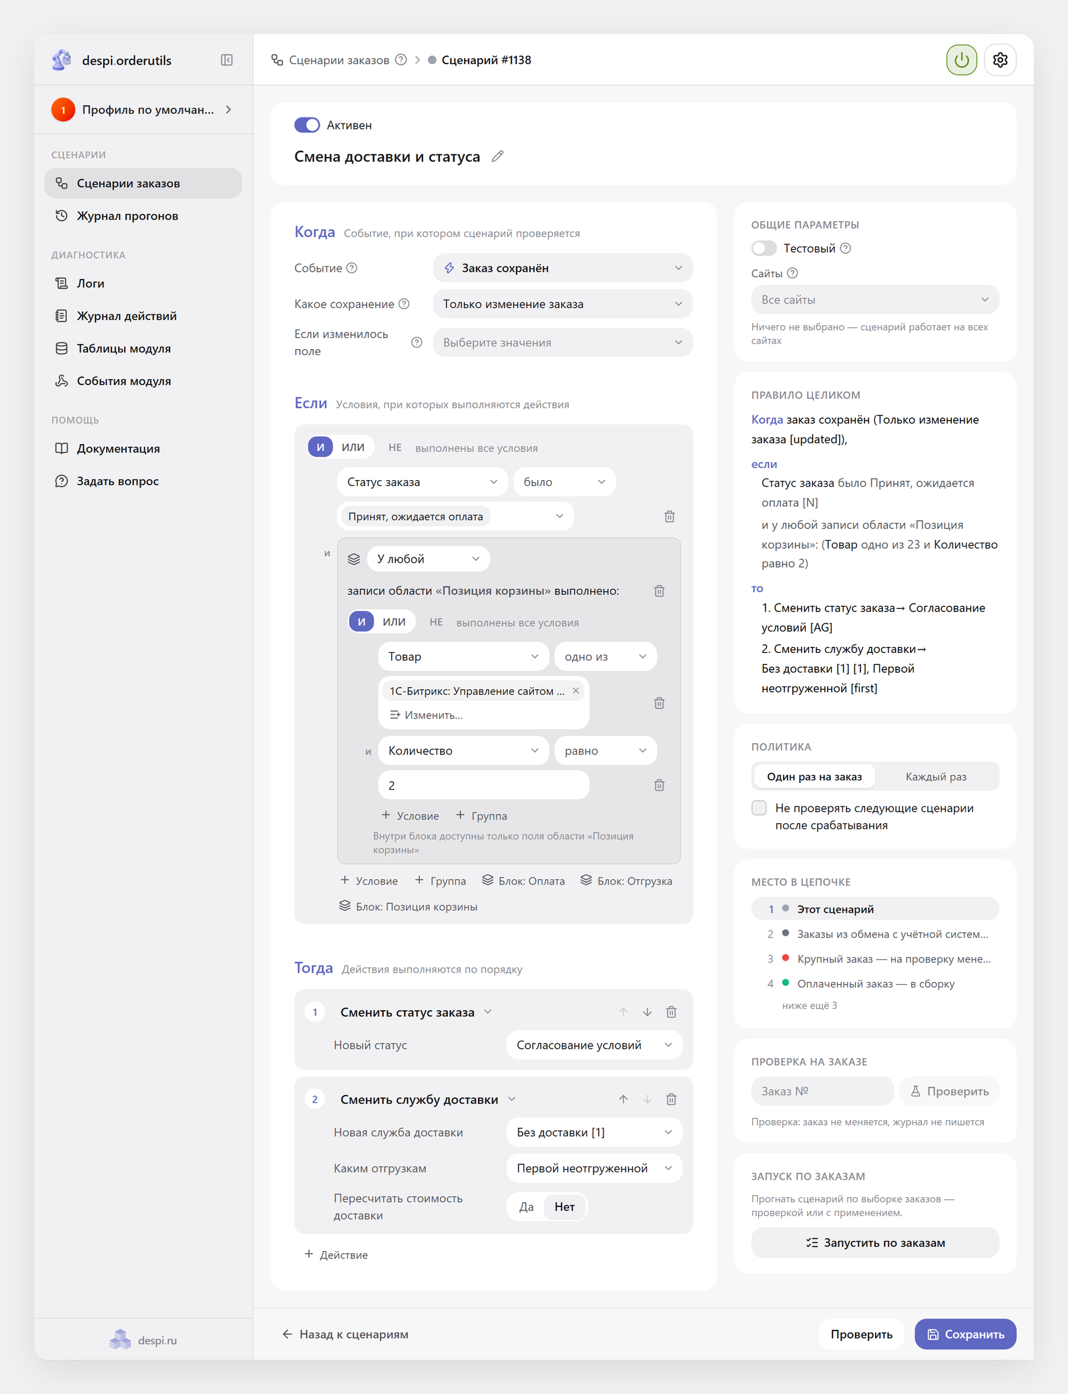The width and height of the screenshot is (1068, 1394).
Task: Delete the Сменить статус заказа action
Action: click(671, 1012)
